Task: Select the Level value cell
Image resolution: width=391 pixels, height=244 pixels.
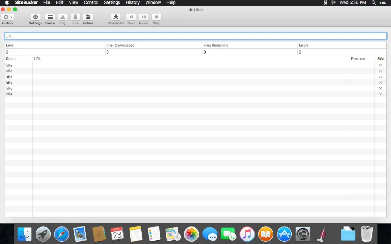Action: point(55,52)
